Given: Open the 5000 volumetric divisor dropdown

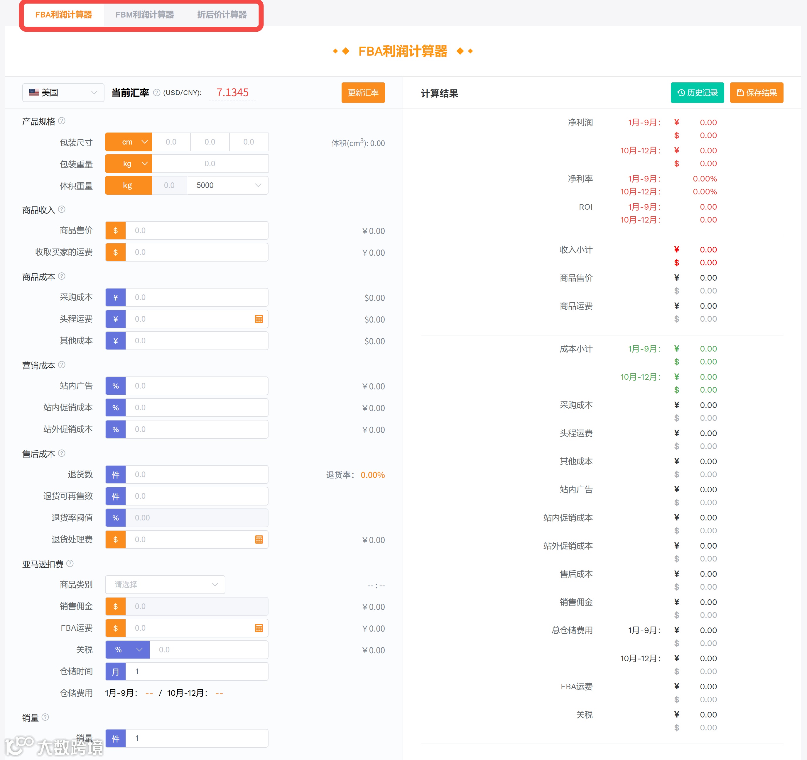Looking at the screenshot, I should pos(227,185).
